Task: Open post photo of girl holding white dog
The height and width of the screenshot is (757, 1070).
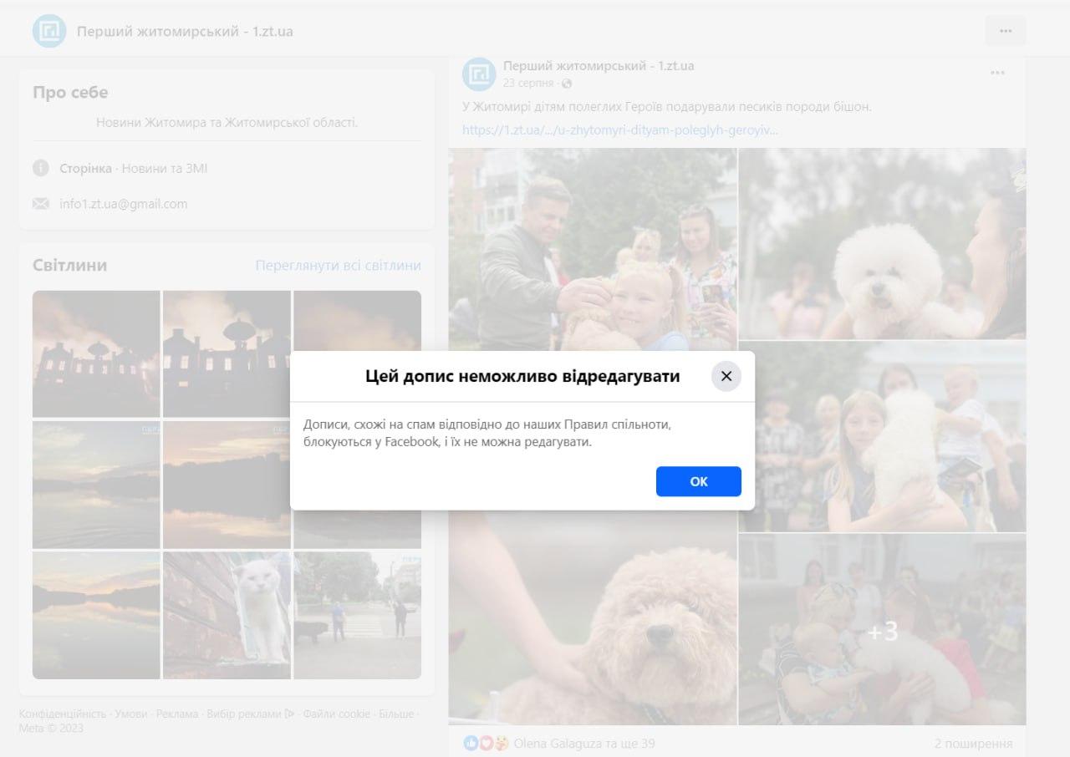Action: pos(883,437)
